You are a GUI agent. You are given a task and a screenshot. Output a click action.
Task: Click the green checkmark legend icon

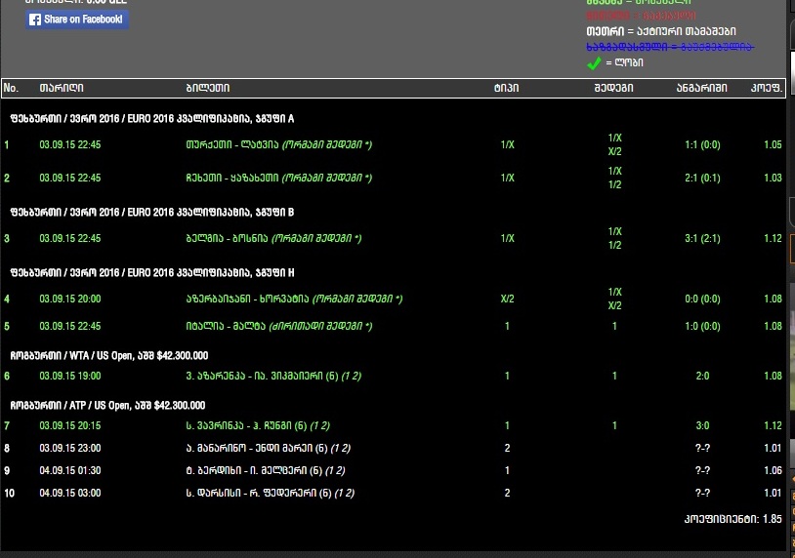tap(593, 62)
